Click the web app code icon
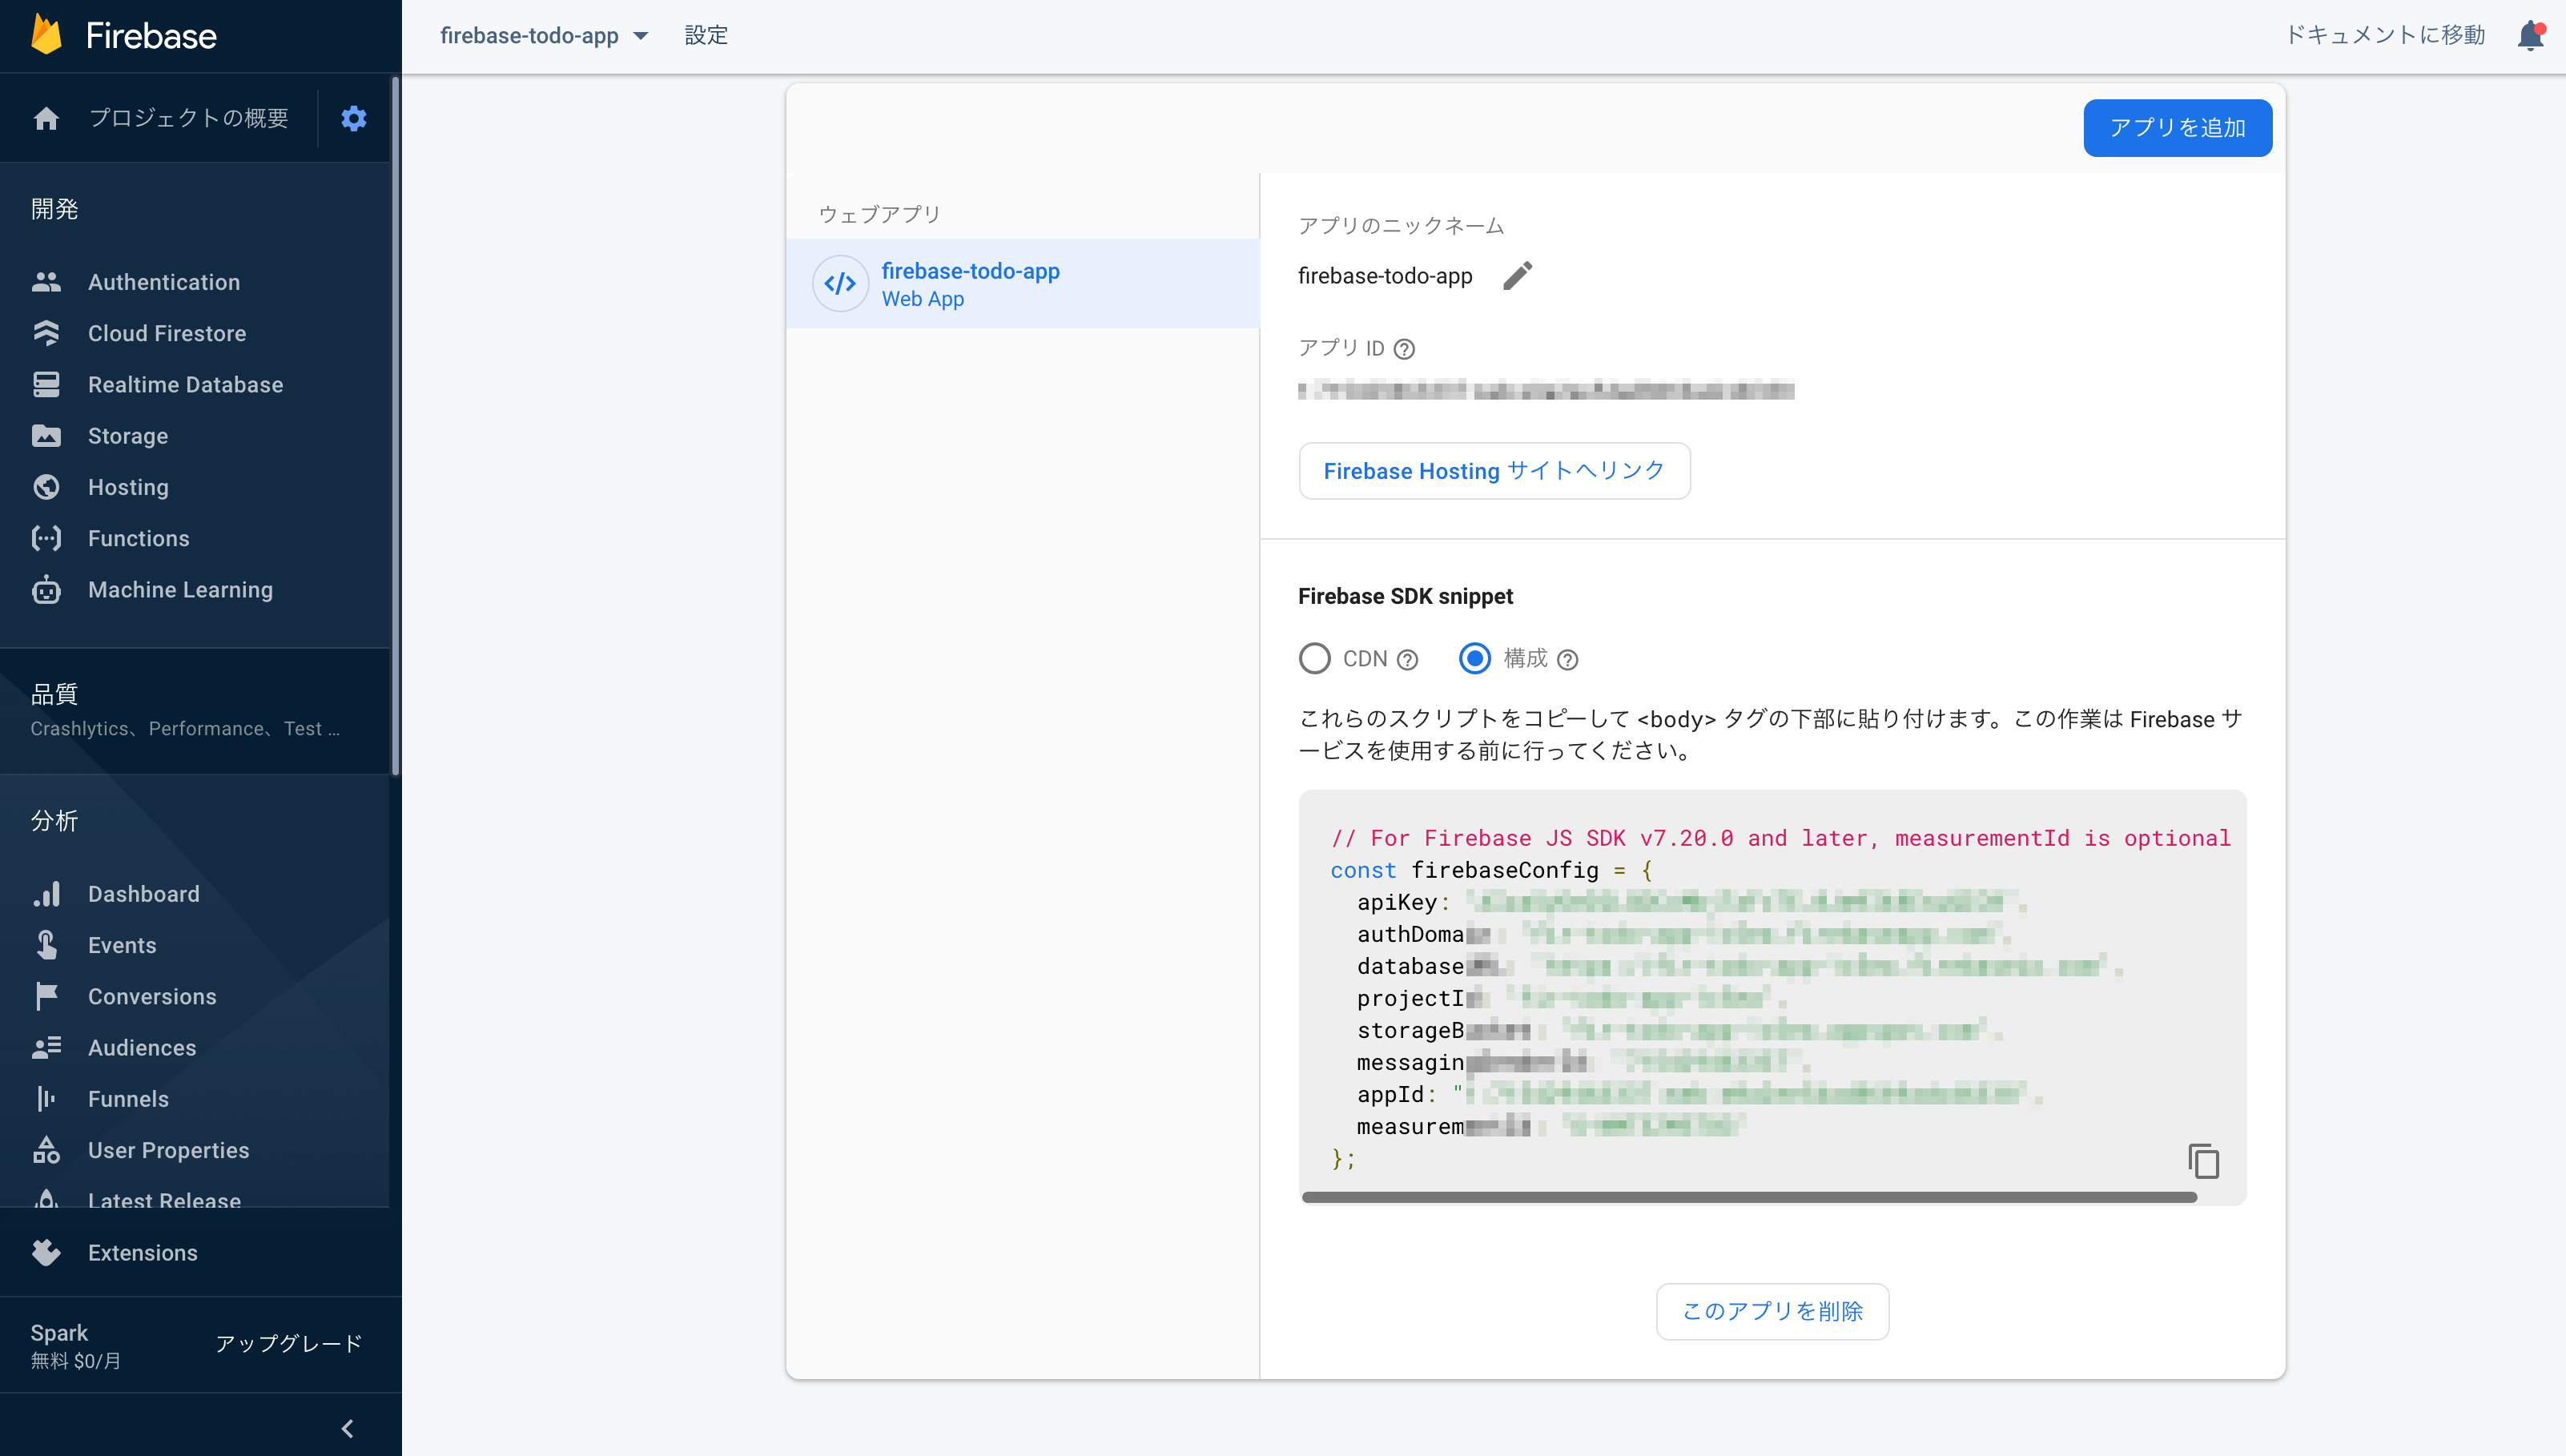 [x=840, y=284]
